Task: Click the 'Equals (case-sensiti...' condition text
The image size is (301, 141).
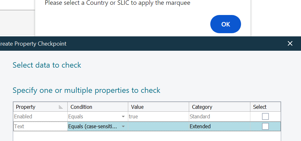Action: coord(92,127)
